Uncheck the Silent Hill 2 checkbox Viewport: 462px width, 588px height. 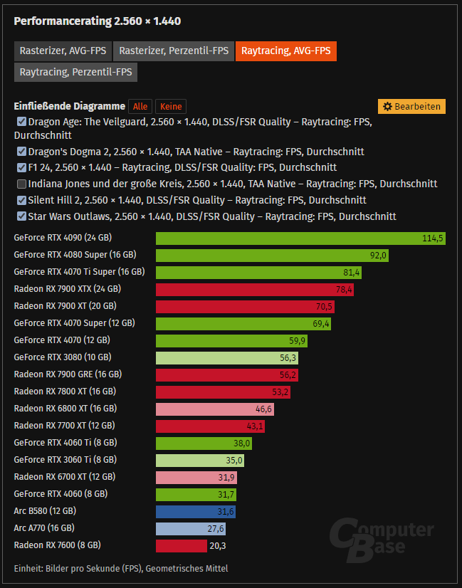coord(21,200)
